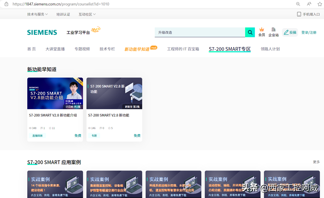Screen dimensions: 324x198
Task: Open the S7-200 SMART V2.8 新功能介绍 thumbnail
Action: click(x=55, y=93)
